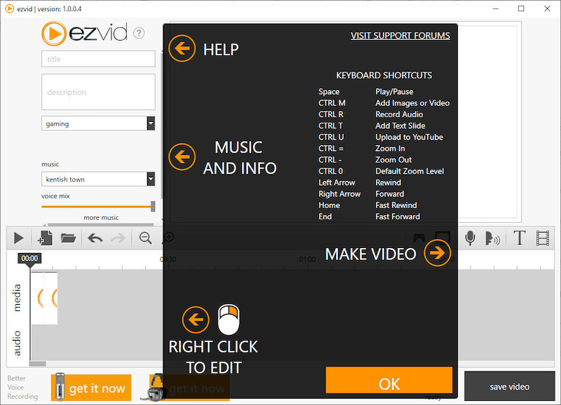The image size is (561, 405).
Task: Open the gaming category dropdown
Action: (149, 123)
